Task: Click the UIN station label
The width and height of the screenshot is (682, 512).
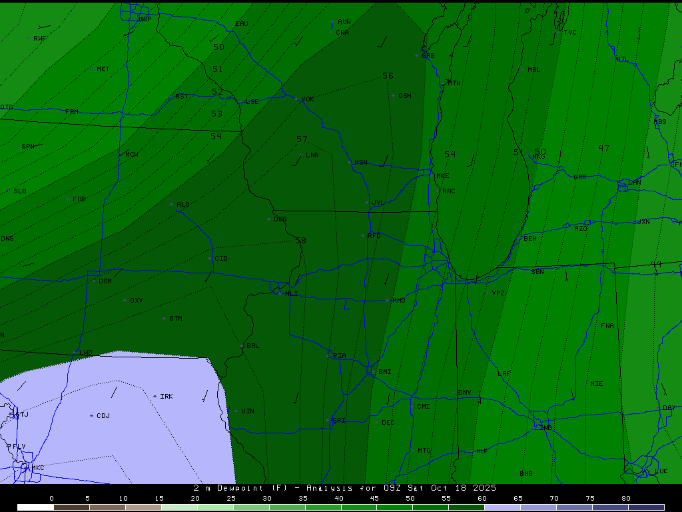Action: point(248,411)
